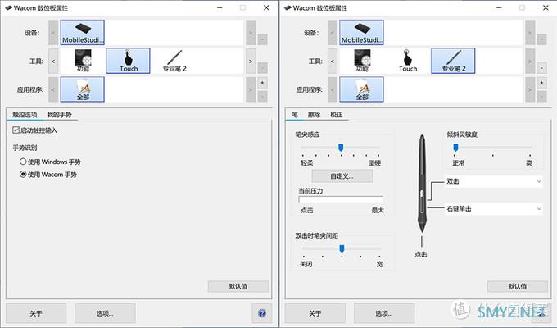Adjust 笔尖感应 slider handle

[x=341, y=148]
